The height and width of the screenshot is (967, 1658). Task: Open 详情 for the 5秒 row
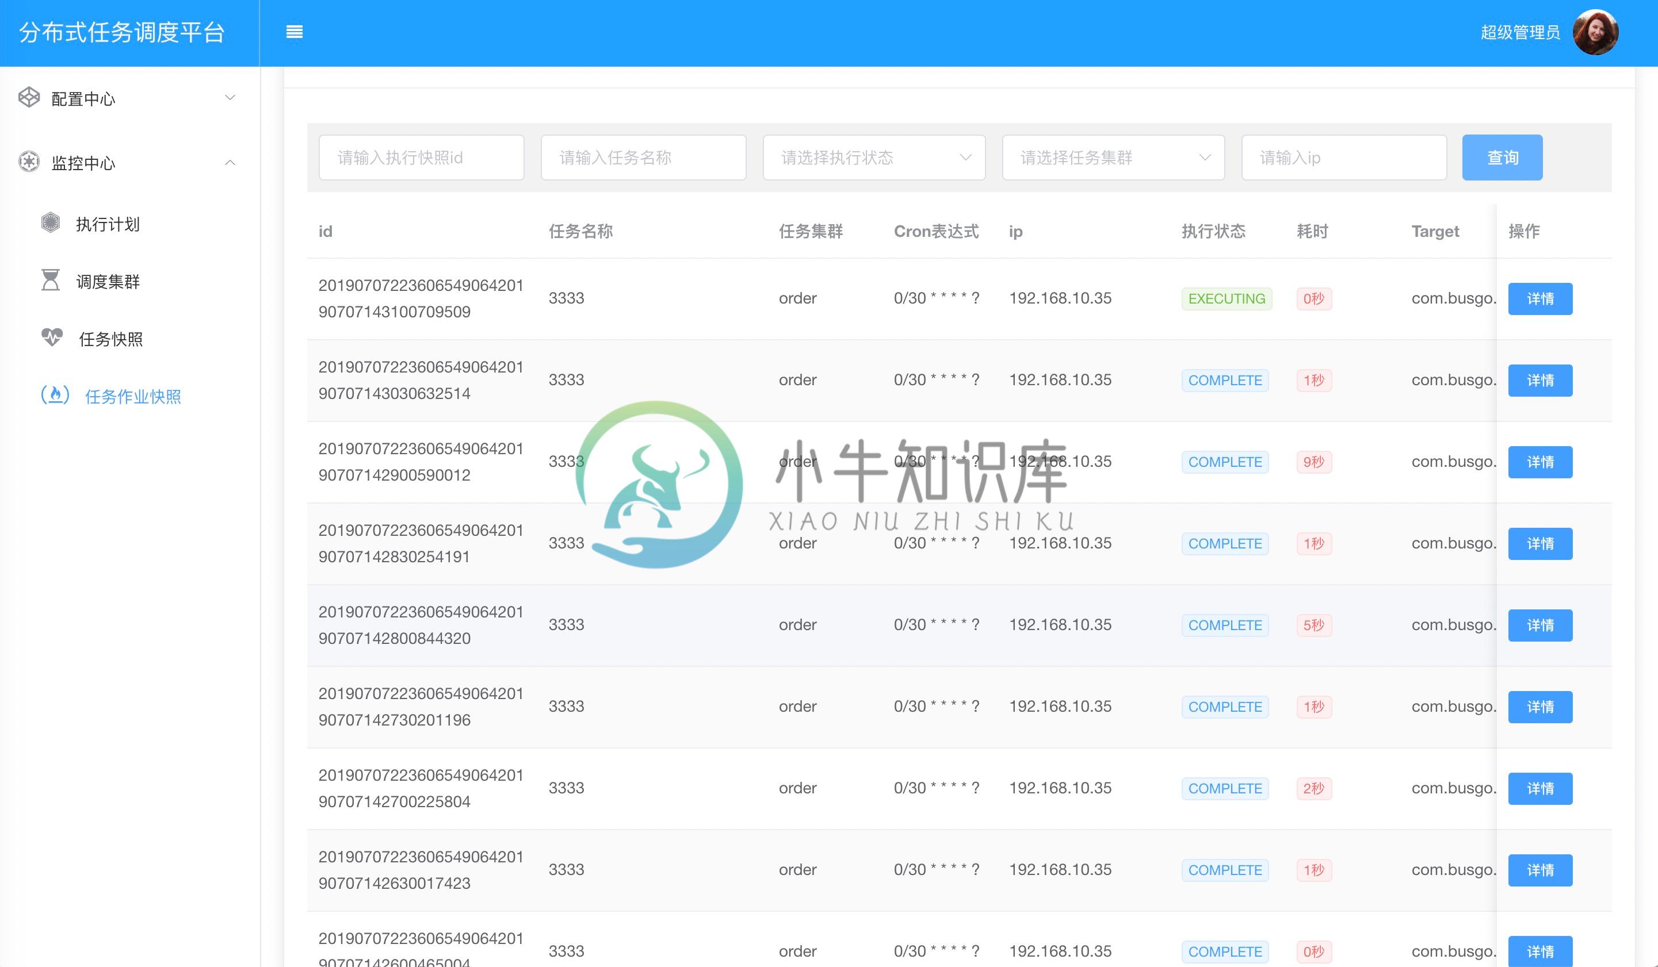(x=1540, y=625)
